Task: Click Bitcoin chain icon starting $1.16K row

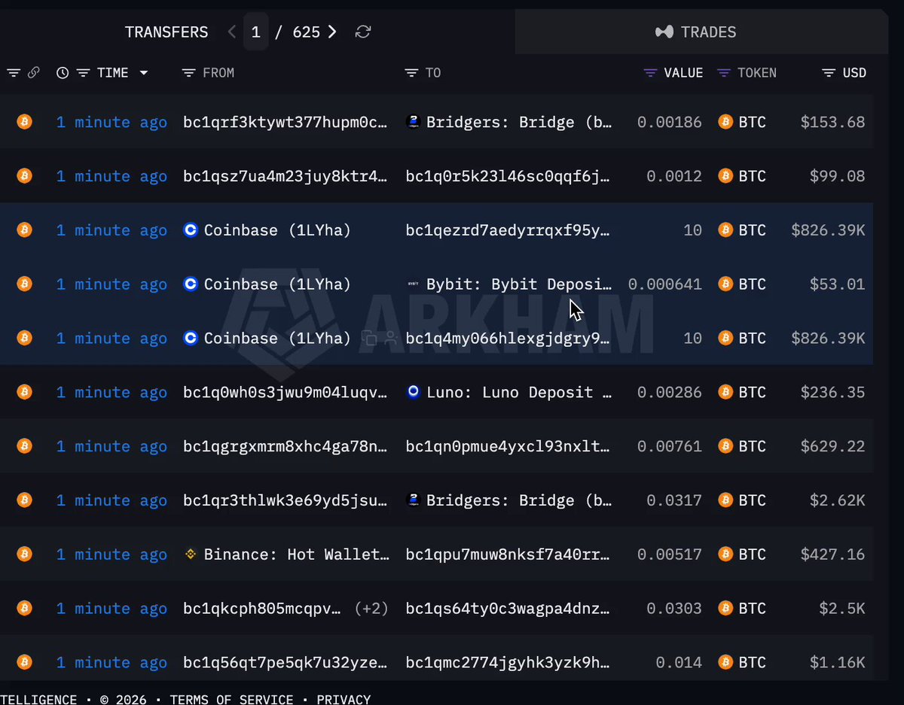Action: 25,662
